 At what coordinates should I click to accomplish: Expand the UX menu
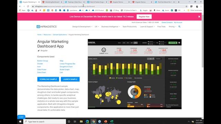[97, 27]
